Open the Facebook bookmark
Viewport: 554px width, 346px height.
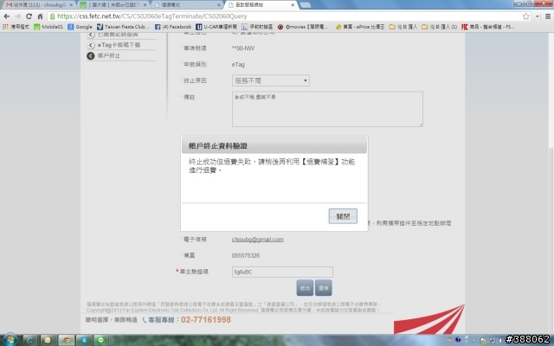[173, 27]
